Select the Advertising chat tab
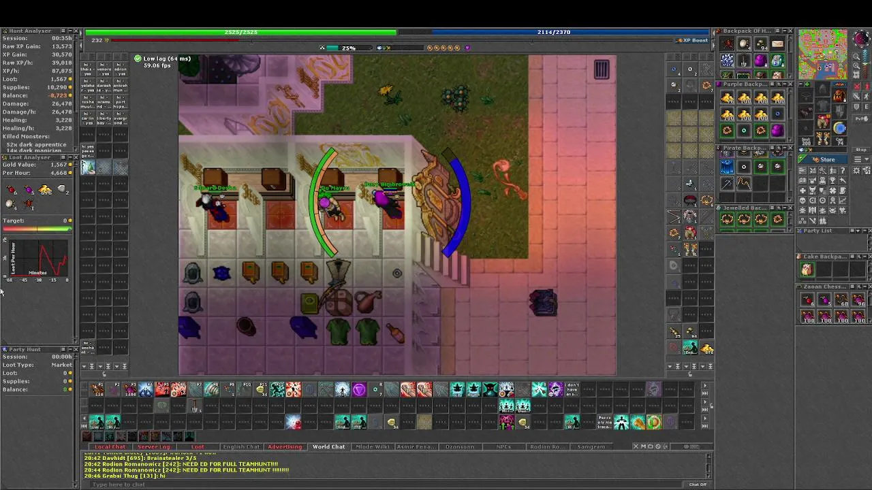872x490 pixels. (x=285, y=446)
